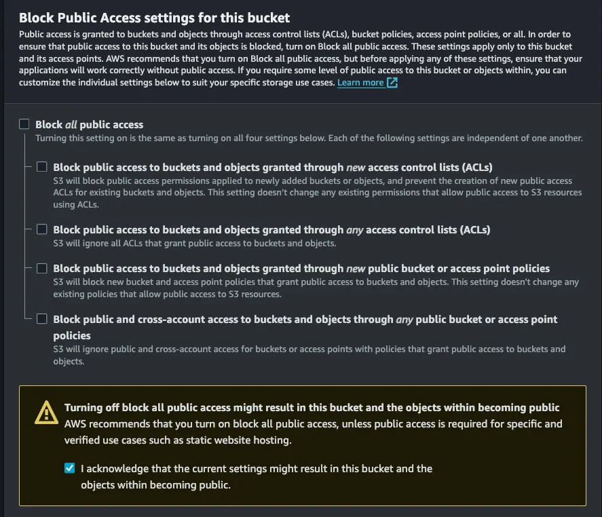The width and height of the screenshot is (602, 517).
Task: Check box blocking public and cross-account access
Action: [42, 319]
